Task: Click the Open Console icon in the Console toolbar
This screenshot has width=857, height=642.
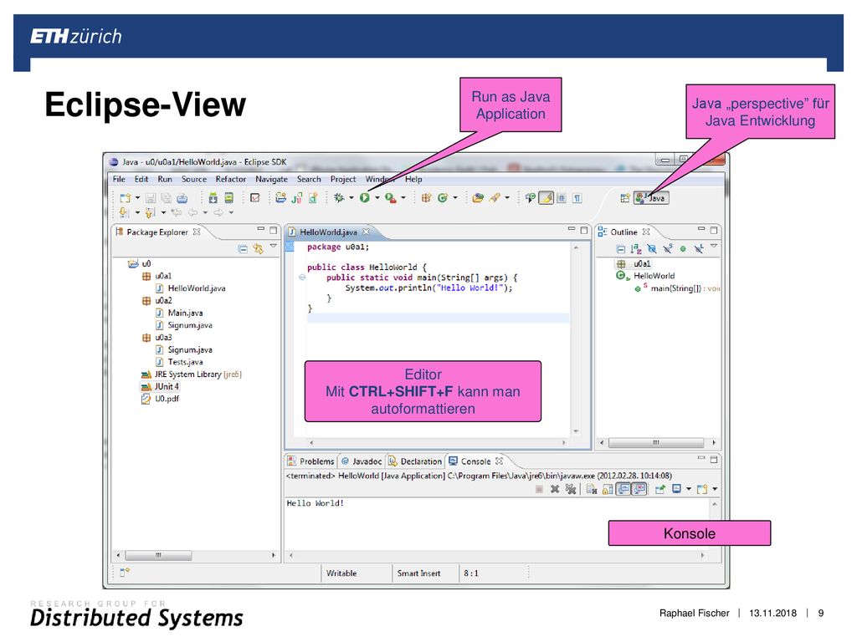Action: (702, 489)
